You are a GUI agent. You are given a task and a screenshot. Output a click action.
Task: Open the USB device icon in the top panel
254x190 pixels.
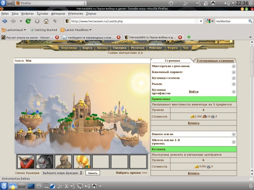pyautogui.click(x=199, y=3)
